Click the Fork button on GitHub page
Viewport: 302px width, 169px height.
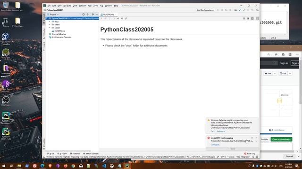click(283, 73)
